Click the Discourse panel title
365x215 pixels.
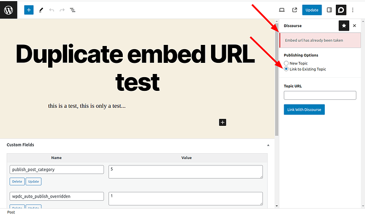pyautogui.click(x=293, y=26)
